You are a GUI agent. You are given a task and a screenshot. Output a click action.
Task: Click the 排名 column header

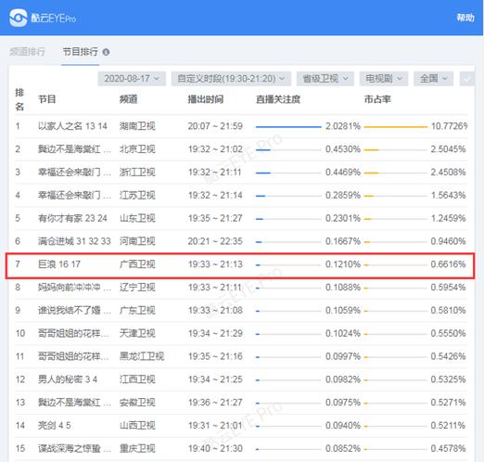[19, 99]
